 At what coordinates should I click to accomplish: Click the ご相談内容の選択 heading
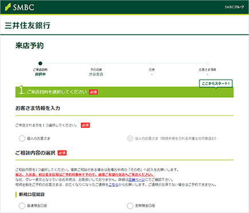[x=36, y=153]
